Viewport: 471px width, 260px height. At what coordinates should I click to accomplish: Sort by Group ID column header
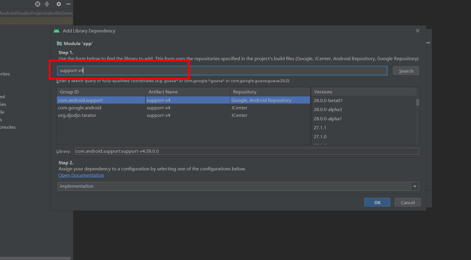coord(101,92)
